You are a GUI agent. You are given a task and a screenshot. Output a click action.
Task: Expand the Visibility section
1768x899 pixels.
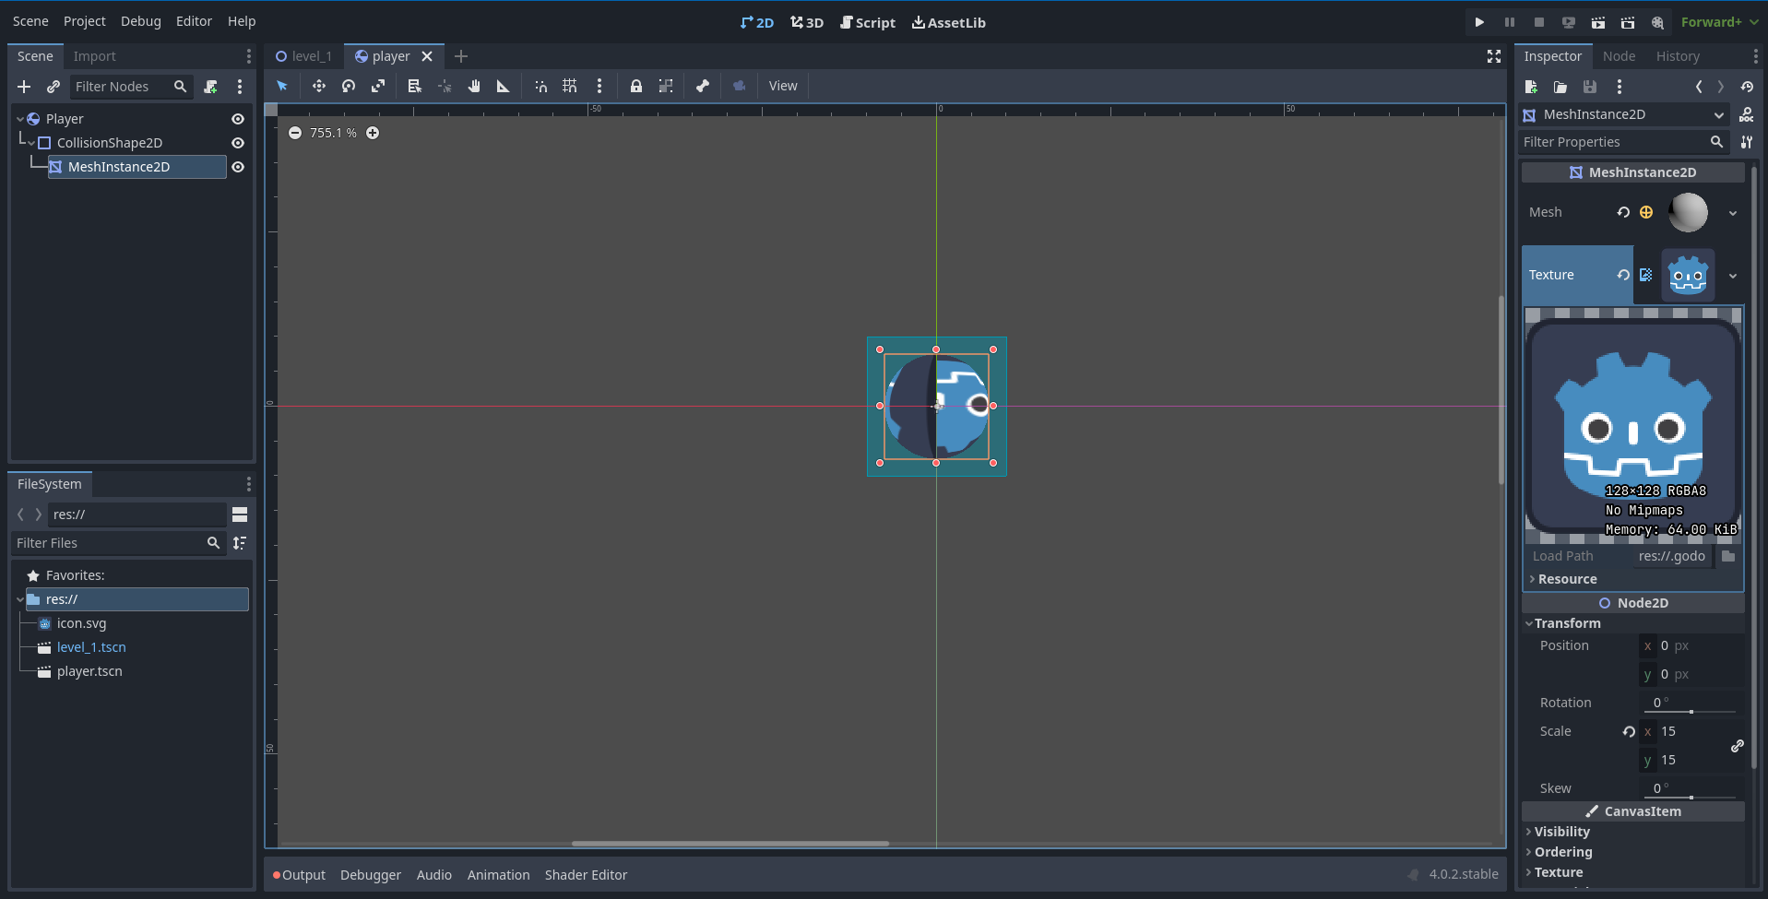(x=1560, y=832)
